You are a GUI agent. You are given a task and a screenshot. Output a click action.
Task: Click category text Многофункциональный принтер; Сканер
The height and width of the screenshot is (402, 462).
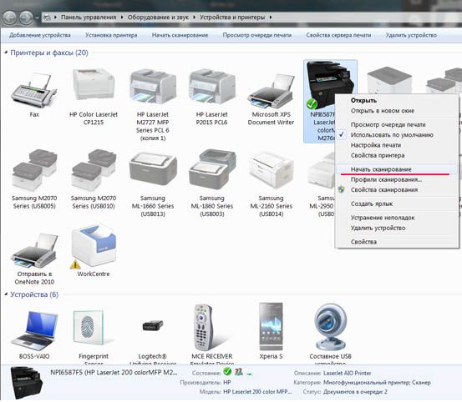pyautogui.click(x=377, y=383)
